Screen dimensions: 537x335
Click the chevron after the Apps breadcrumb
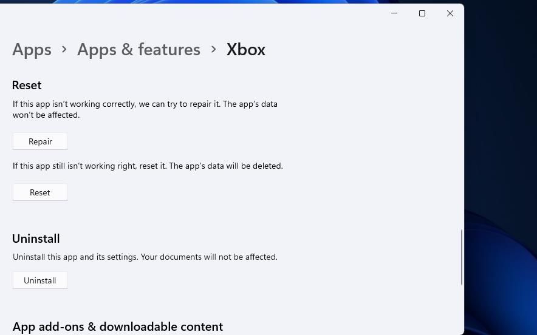(x=64, y=49)
